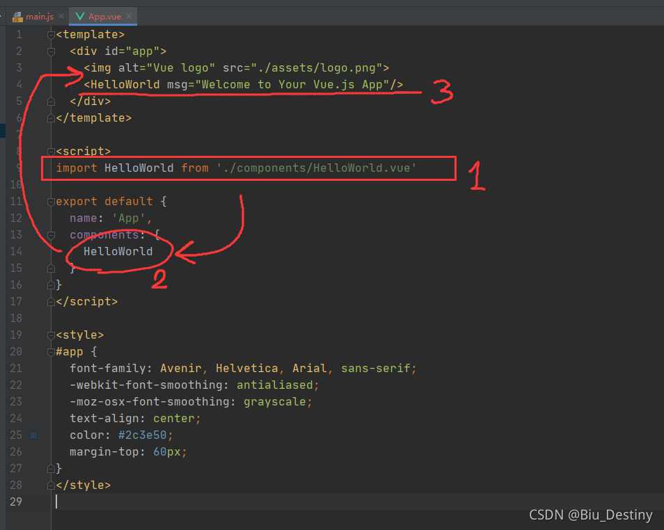664x530 pixels.
Task: Click the #app selector in style block
Action: coord(70,352)
